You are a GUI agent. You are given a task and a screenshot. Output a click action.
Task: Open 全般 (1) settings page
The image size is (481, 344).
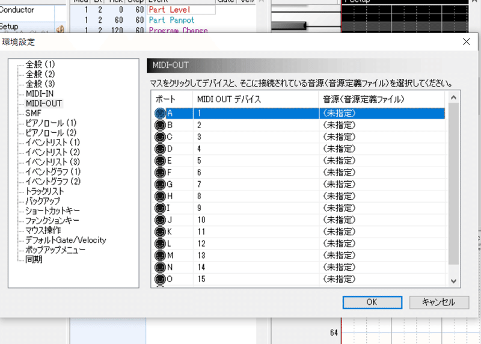40,64
